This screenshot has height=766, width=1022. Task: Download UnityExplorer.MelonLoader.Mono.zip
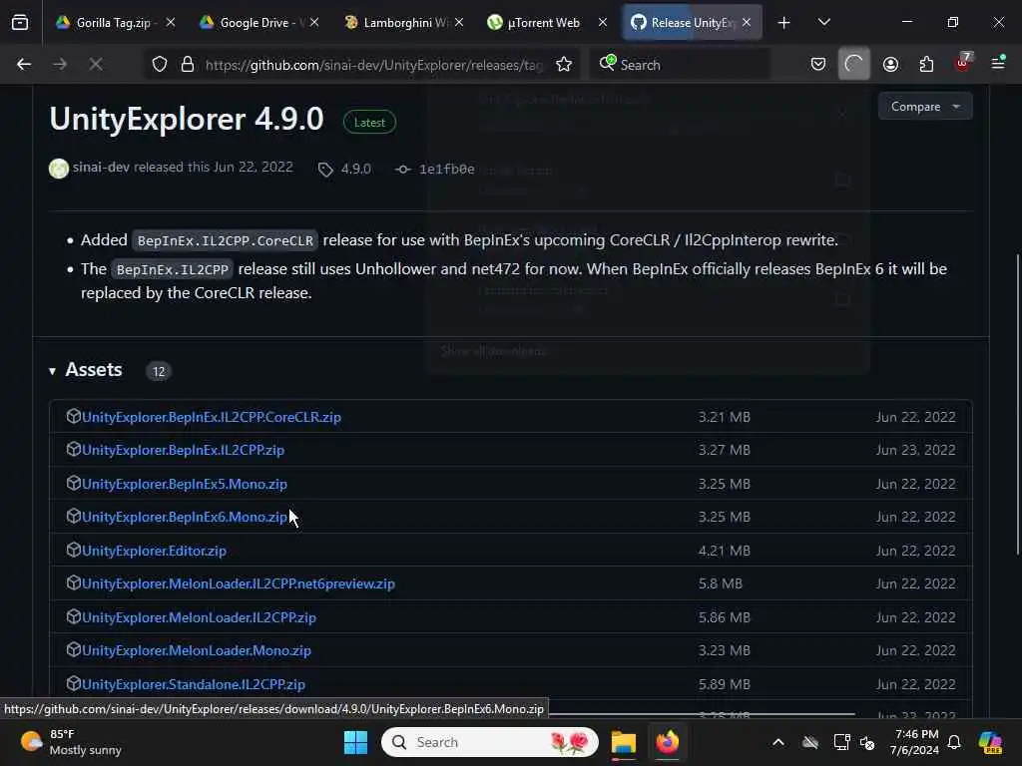click(x=197, y=650)
